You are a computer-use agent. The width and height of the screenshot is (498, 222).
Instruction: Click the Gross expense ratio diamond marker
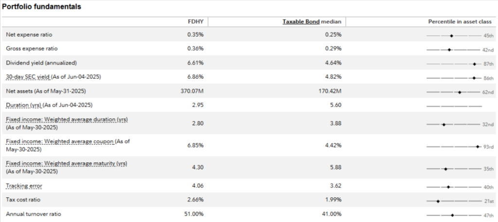(449, 49)
